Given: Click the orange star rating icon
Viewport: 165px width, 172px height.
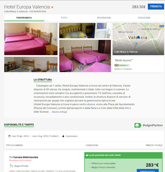Looking at the screenshot, I should [52, 7].
